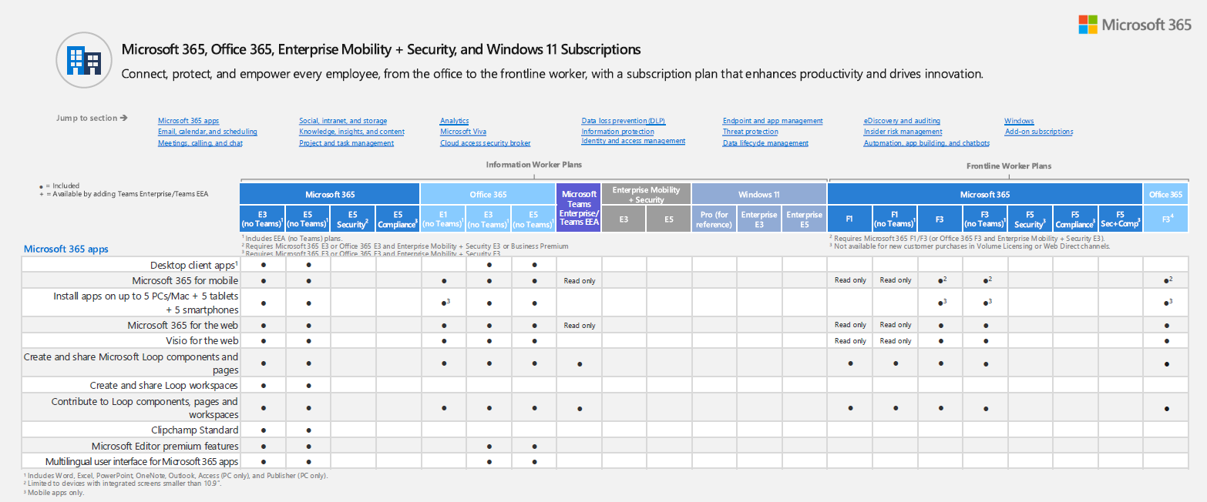Select the Desktop client apps row label

(194, 264)
